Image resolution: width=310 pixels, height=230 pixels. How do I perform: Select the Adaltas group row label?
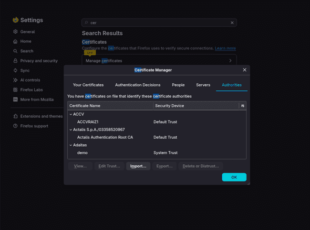(x=80, y=145)
